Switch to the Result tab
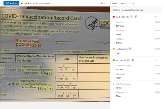164x109 pixels. coord(124,3)
